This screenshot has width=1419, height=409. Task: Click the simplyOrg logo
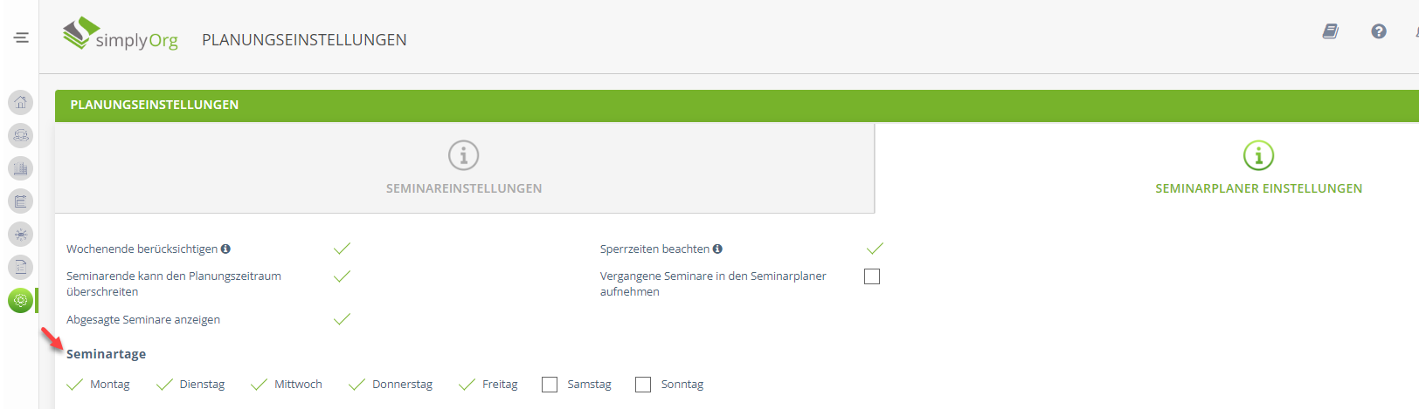pyautogui.click(x=121, y=36)
